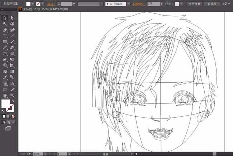Set paint mode to None
This screenshot has width=233, height=156.
[x=14, y=116]
